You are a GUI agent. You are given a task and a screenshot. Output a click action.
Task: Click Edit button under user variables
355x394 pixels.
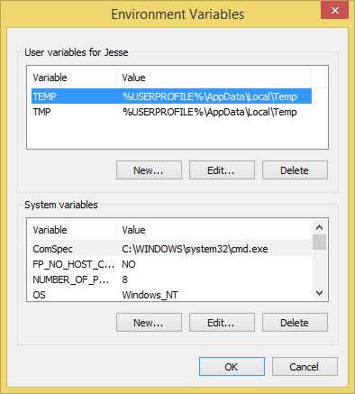click(222, 170)
